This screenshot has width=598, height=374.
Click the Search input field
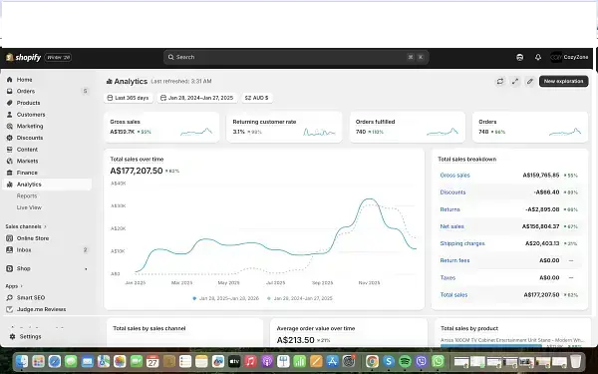296,57
